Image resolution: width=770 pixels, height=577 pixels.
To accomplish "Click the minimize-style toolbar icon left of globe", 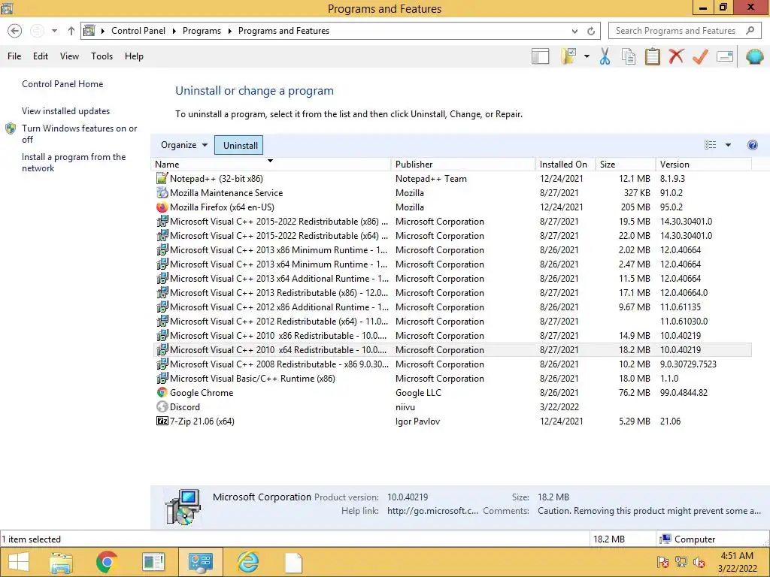I will (725, 56).
